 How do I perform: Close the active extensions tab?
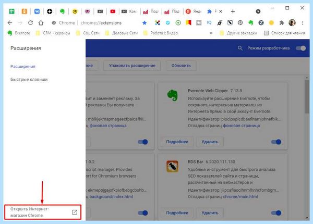tap(220, 11)
